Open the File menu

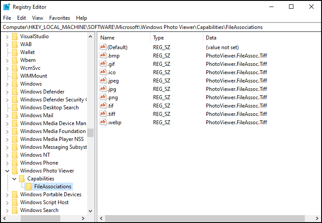click(x=7, y=18)
